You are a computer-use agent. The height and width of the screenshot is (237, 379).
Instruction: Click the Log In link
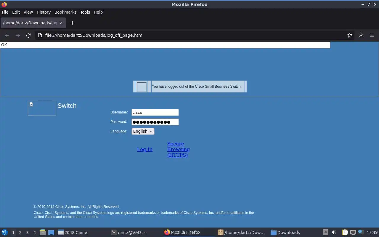145,149
